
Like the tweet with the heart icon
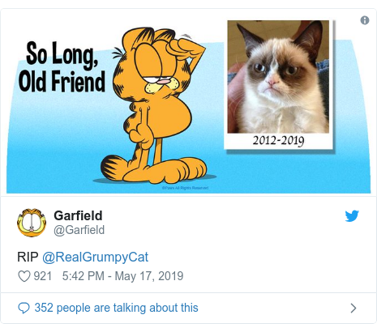click(24, 276)
